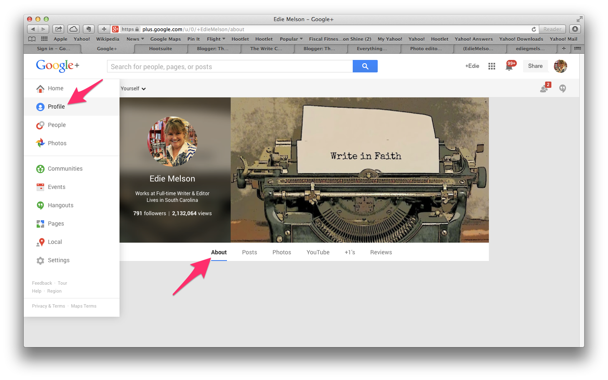Open the Yahoo! Mail bookmark
Image resolution: width=608 pixels, height=380 pixels.
563,39
